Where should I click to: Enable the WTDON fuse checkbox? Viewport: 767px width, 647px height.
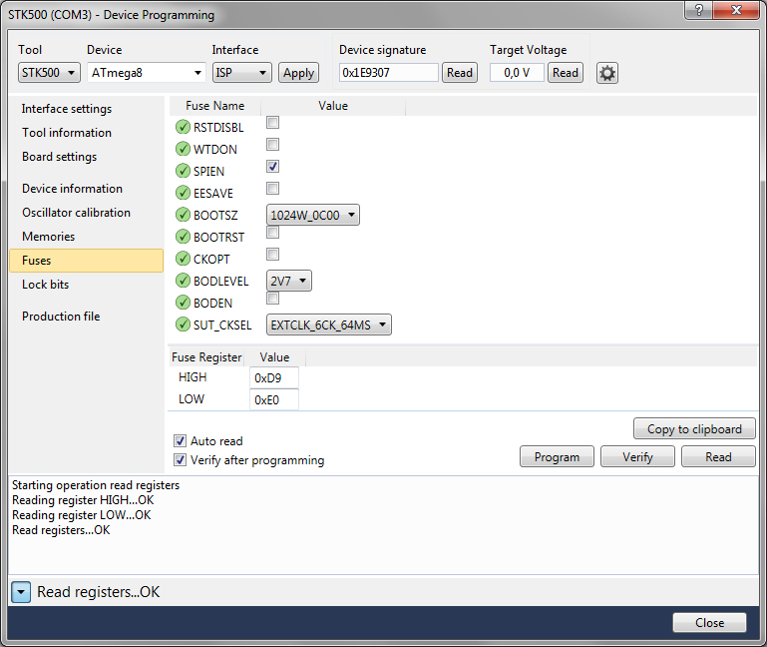tap(272, 145)
